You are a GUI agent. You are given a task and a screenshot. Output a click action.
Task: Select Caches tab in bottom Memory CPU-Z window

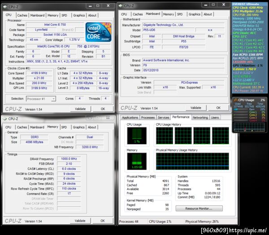[x=22, y=127]
